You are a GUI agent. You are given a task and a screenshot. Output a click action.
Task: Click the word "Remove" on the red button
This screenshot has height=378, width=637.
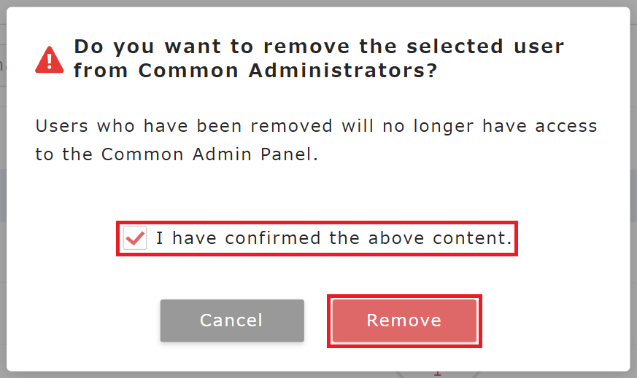click(404, 320)
